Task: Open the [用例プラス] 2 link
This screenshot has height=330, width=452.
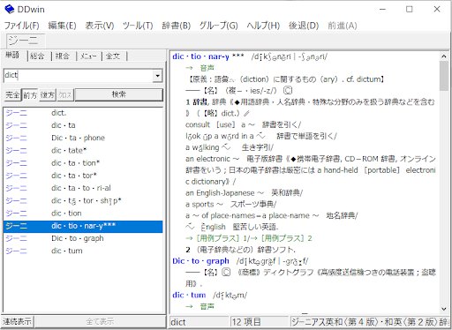Action: pyautogui.click(x=286, y=238)
